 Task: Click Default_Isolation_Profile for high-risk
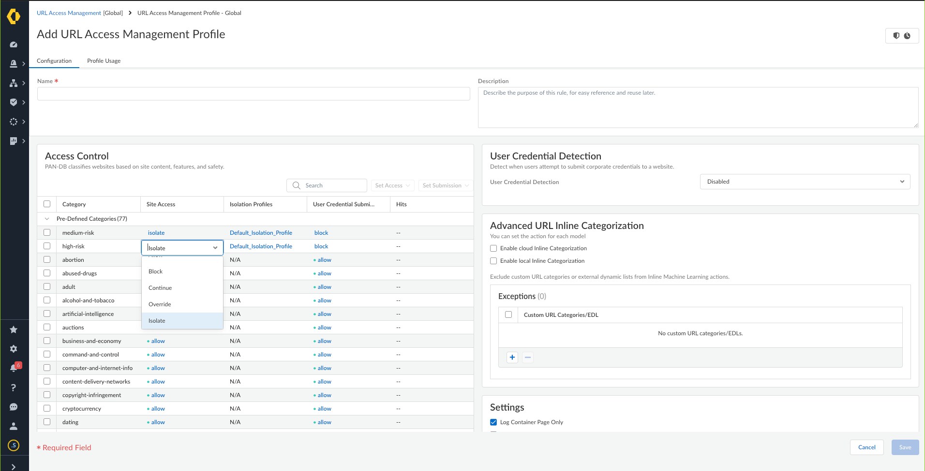261,246
